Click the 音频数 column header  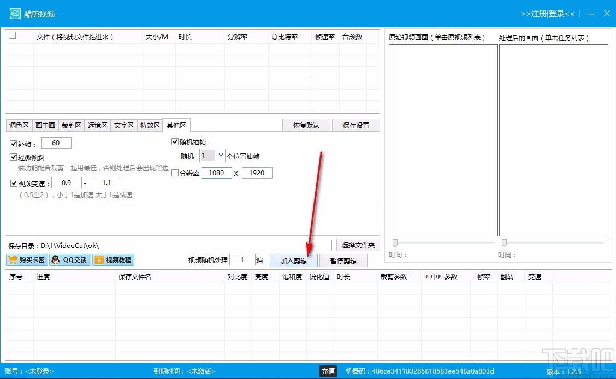[x=353, y=37]
